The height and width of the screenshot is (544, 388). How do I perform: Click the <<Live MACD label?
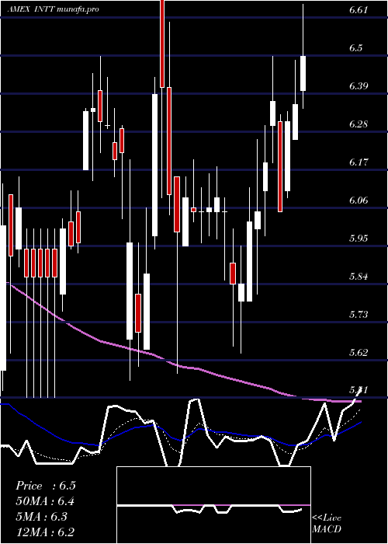[x=327, y=524]
